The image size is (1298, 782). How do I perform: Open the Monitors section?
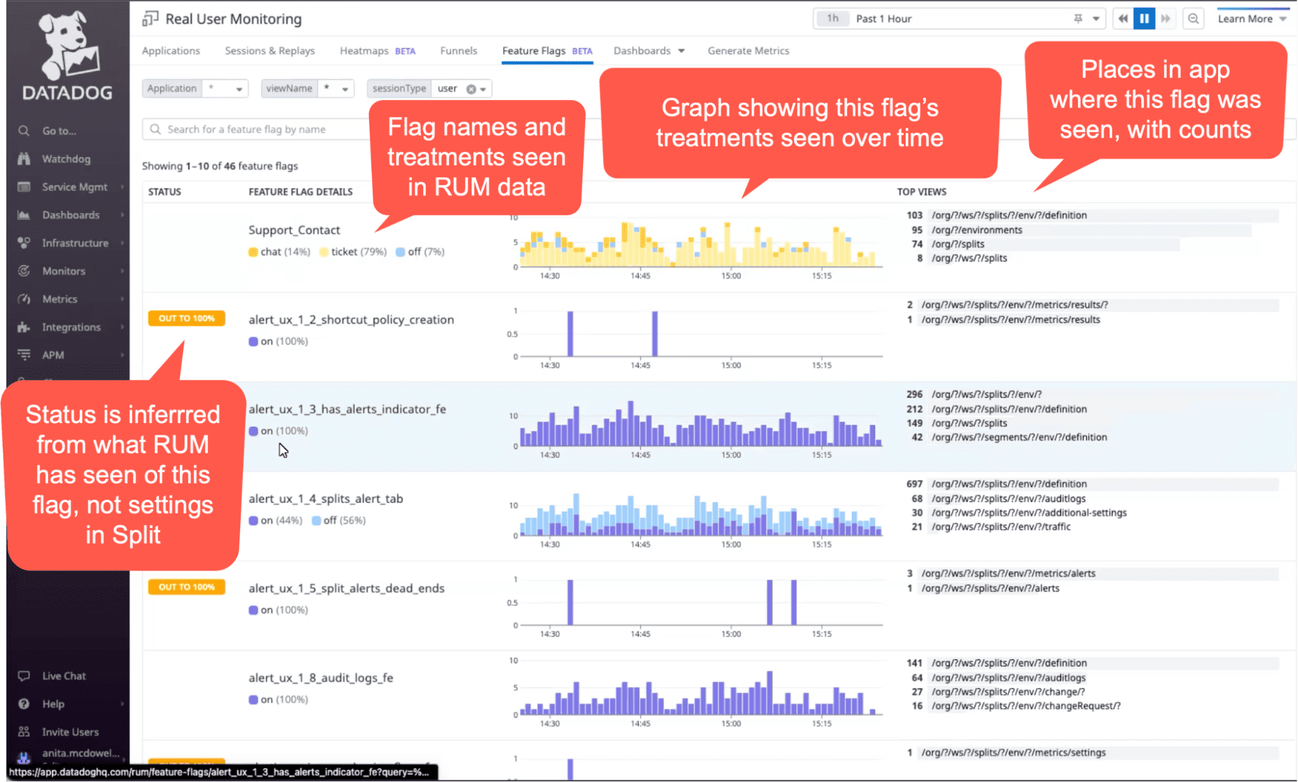point(63,271)
